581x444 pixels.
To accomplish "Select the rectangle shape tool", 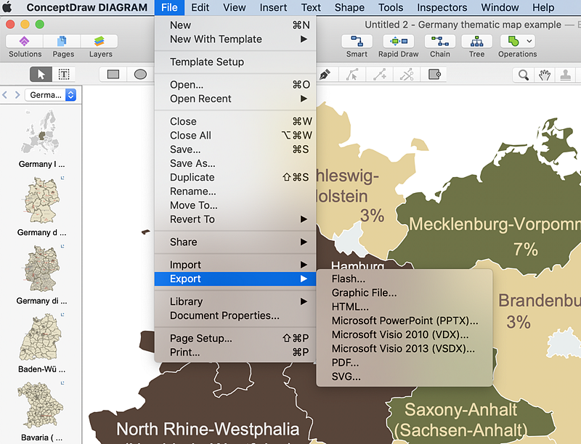I will [113, 75].
